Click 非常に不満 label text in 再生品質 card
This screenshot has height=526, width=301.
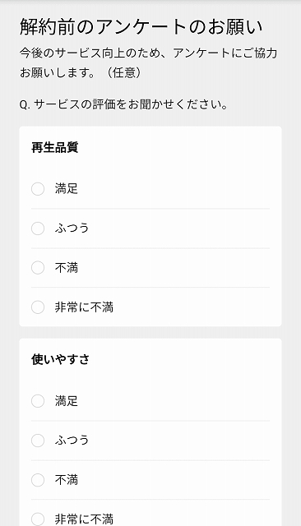pos(84,307)
